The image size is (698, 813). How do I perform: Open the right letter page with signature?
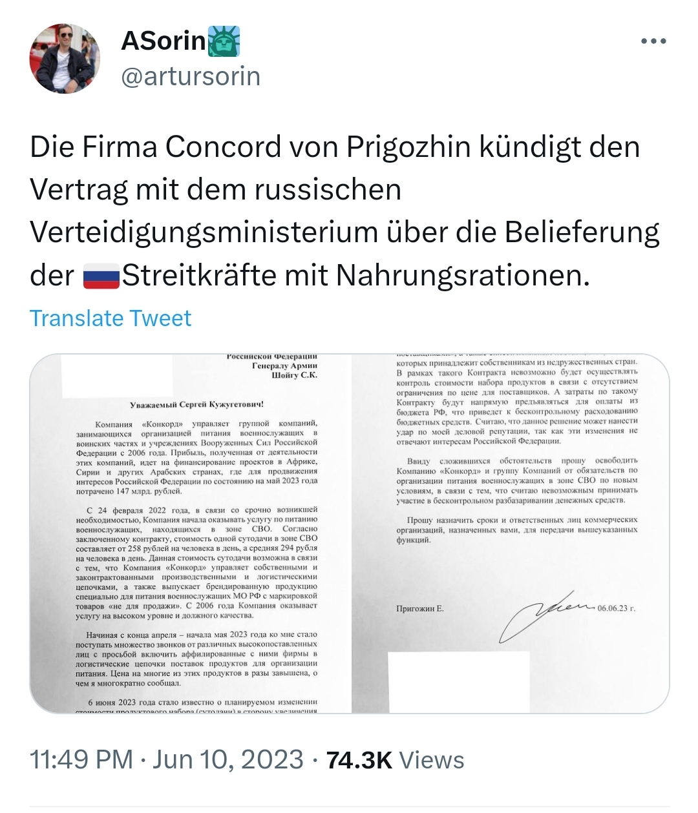point(511,533)
